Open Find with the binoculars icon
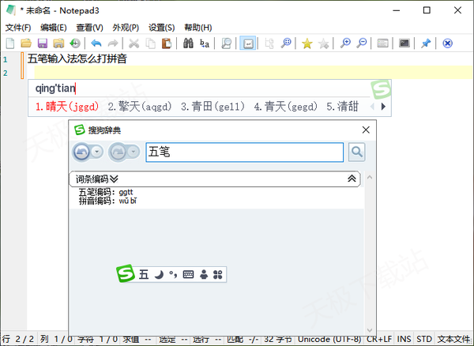The height and width of the screenshot is (346, 474). (188, 43)
